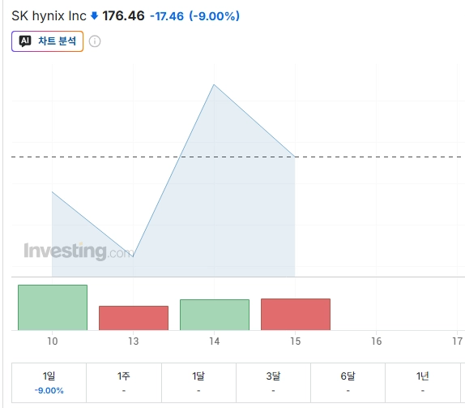Click the chart peak at day 14
This screenshot has height=408, width=465.
click(214, 84)
